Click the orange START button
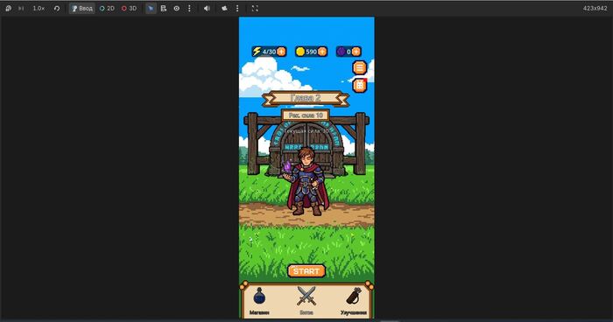The image size is (613, 322). (306, 270)
